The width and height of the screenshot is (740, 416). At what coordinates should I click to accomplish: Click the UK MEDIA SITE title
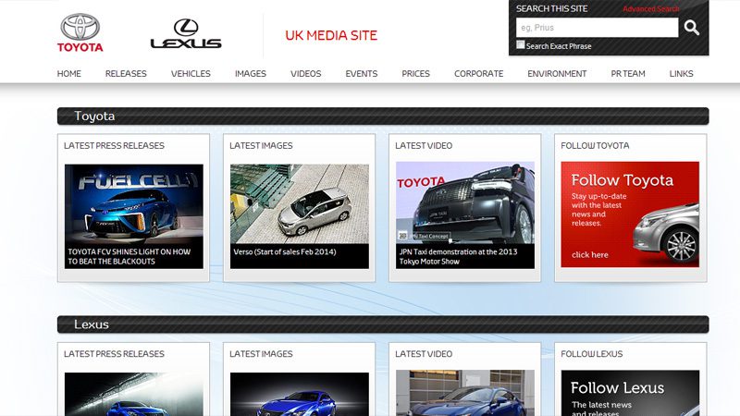point(331,35)
